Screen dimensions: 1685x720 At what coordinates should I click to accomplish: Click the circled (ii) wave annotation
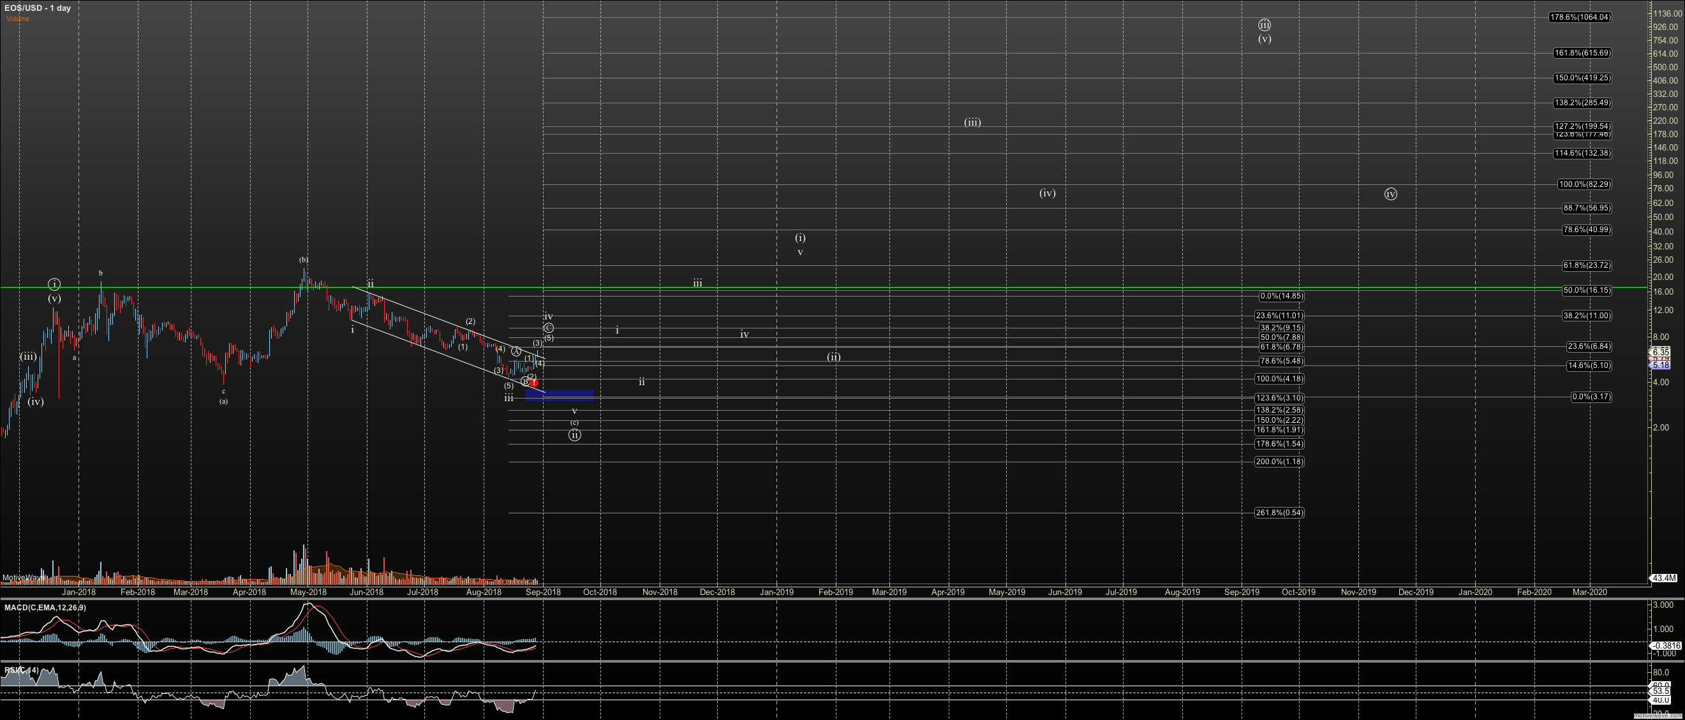(575, 435)
